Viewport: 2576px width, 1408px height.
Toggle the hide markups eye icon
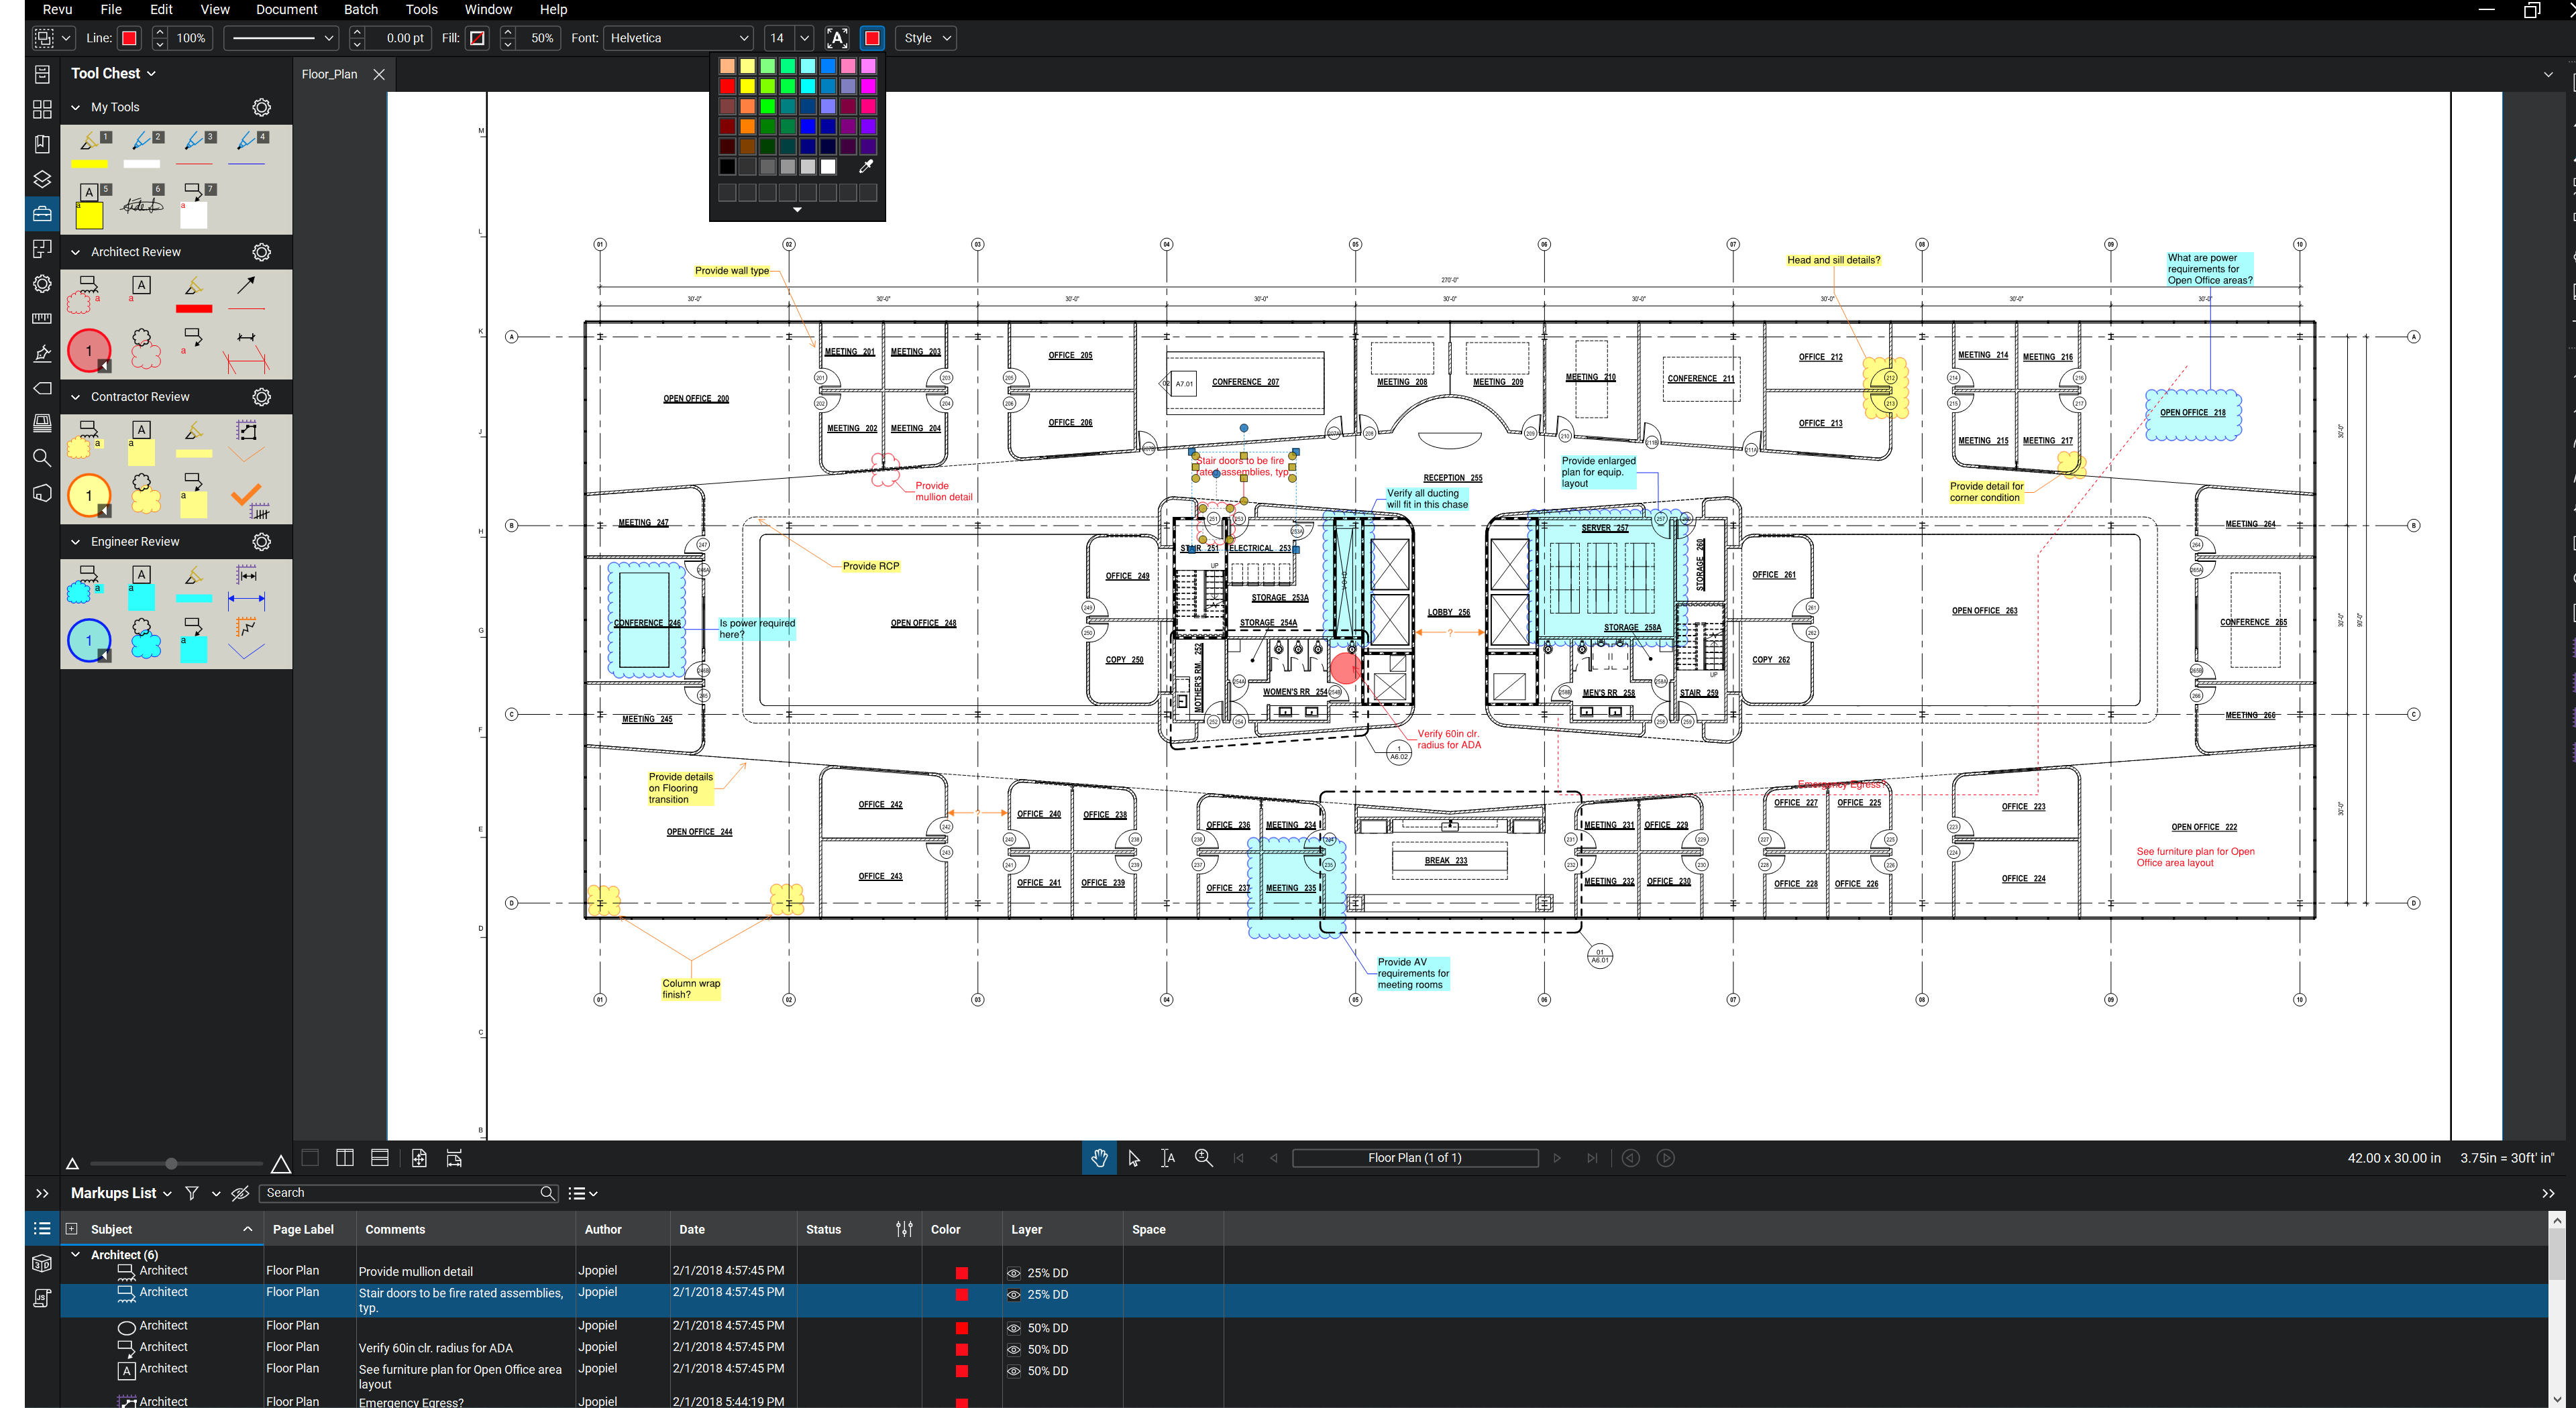tap(240, 1193)
